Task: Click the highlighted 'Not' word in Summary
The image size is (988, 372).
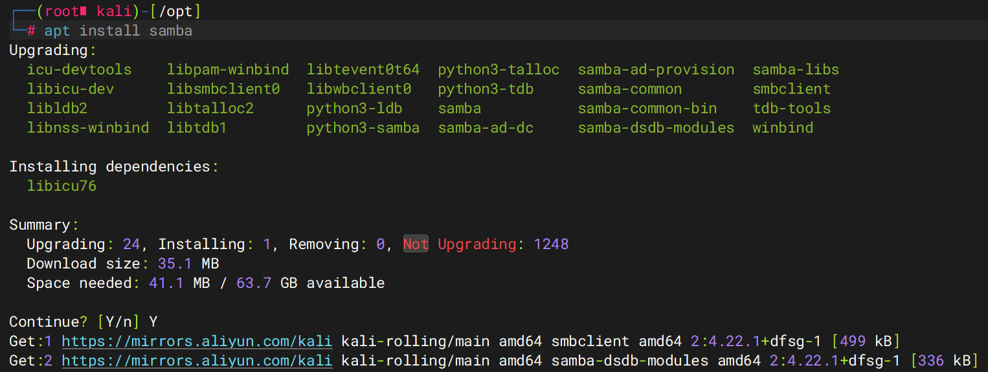Action: tap(416, 244)
